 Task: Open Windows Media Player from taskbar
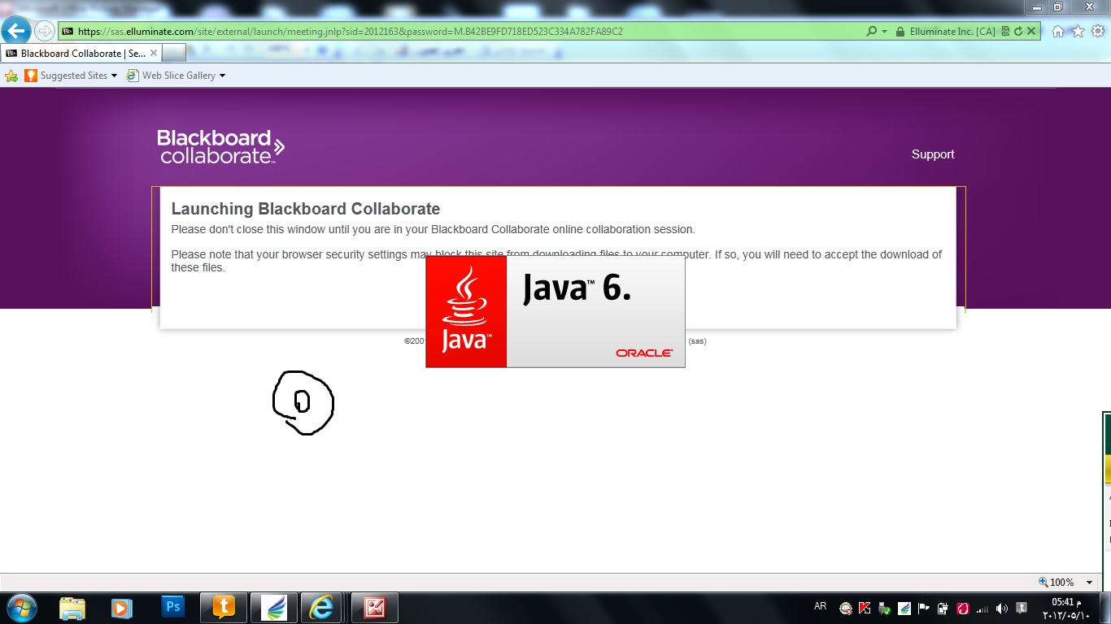(121, 608)
